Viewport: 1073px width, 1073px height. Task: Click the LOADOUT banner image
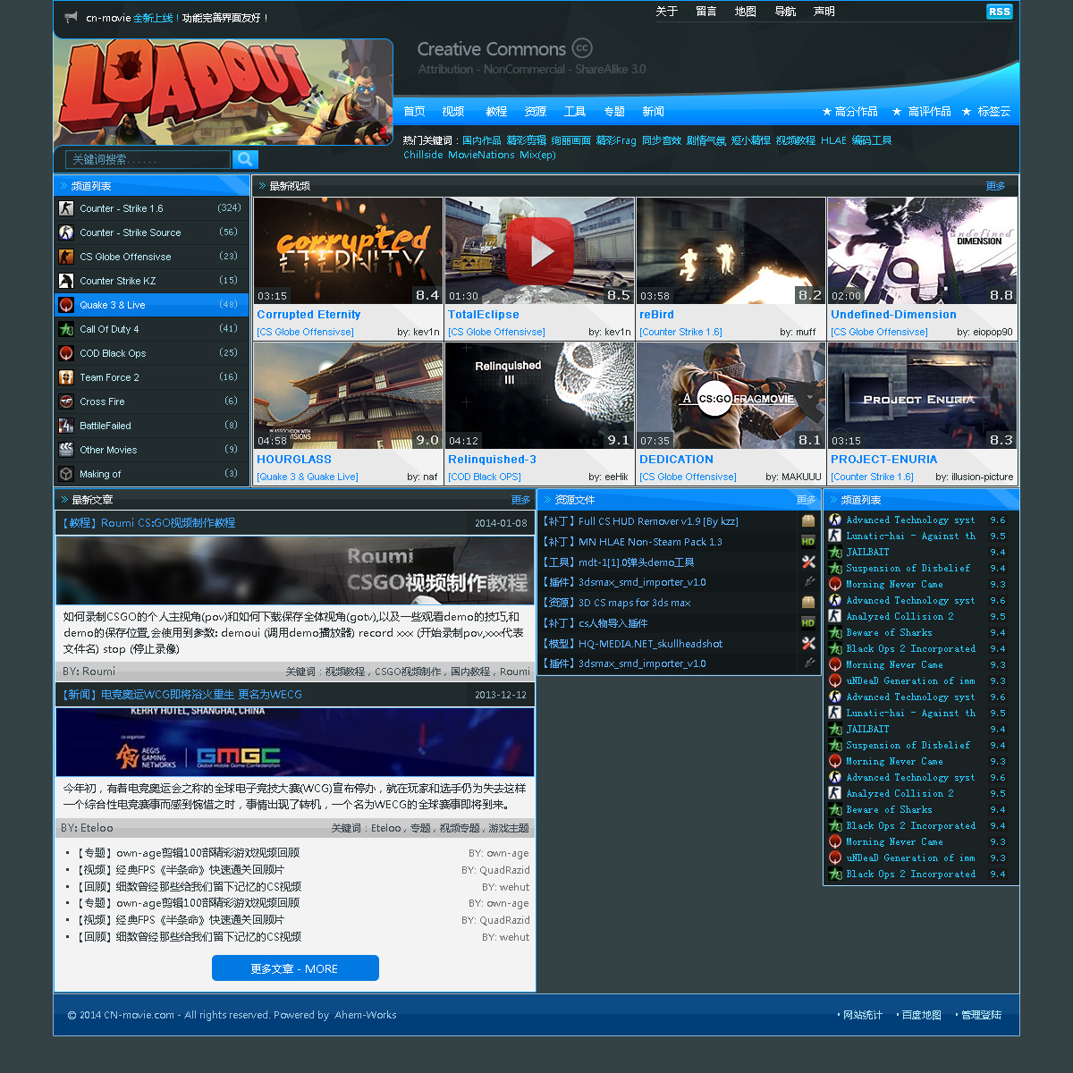[x=224, y=92]
